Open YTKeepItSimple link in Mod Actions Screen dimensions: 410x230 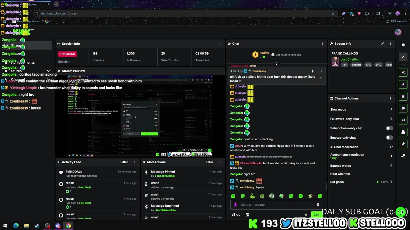(165, 176)
